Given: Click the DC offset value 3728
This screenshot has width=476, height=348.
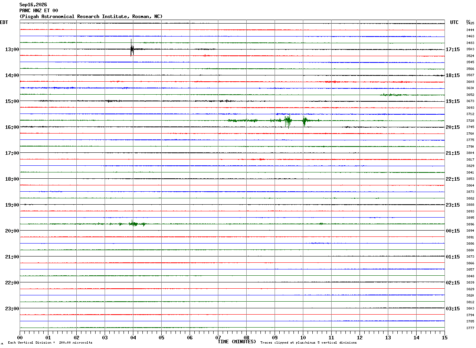Looking at the screenshot, I should click(x=470, y=121).
